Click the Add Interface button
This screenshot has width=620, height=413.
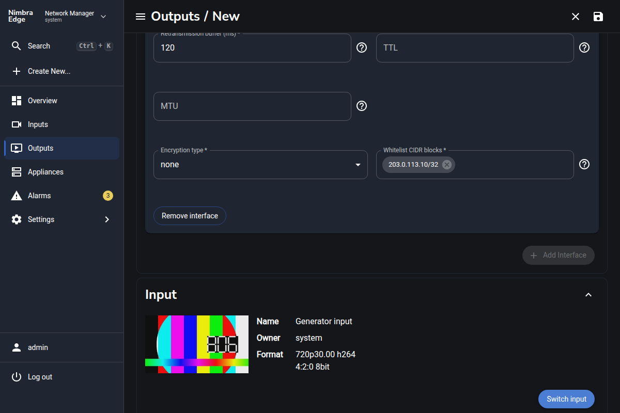click(x=559, y=255)
